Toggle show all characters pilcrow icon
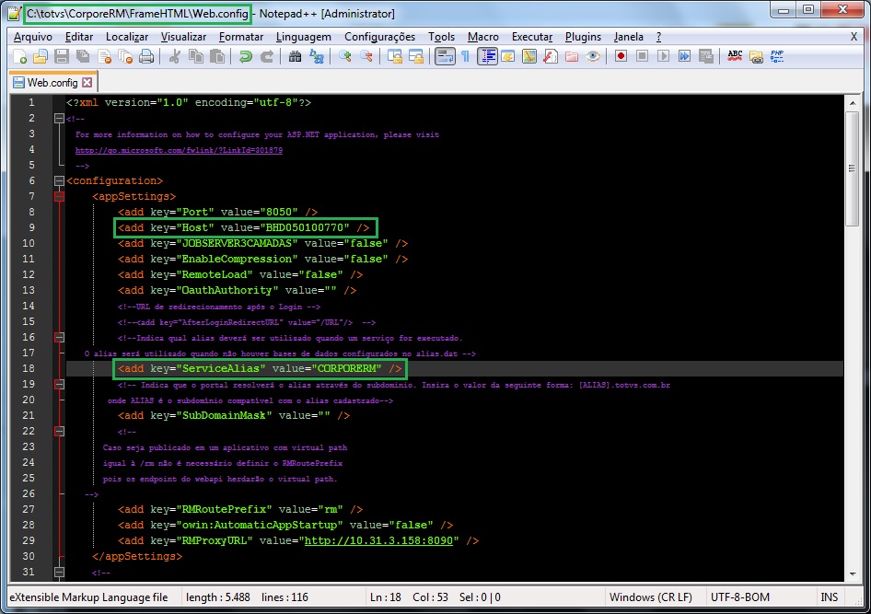Image resolution: width=871 pixels, height=614 pixels. click(x=466, y=56)
